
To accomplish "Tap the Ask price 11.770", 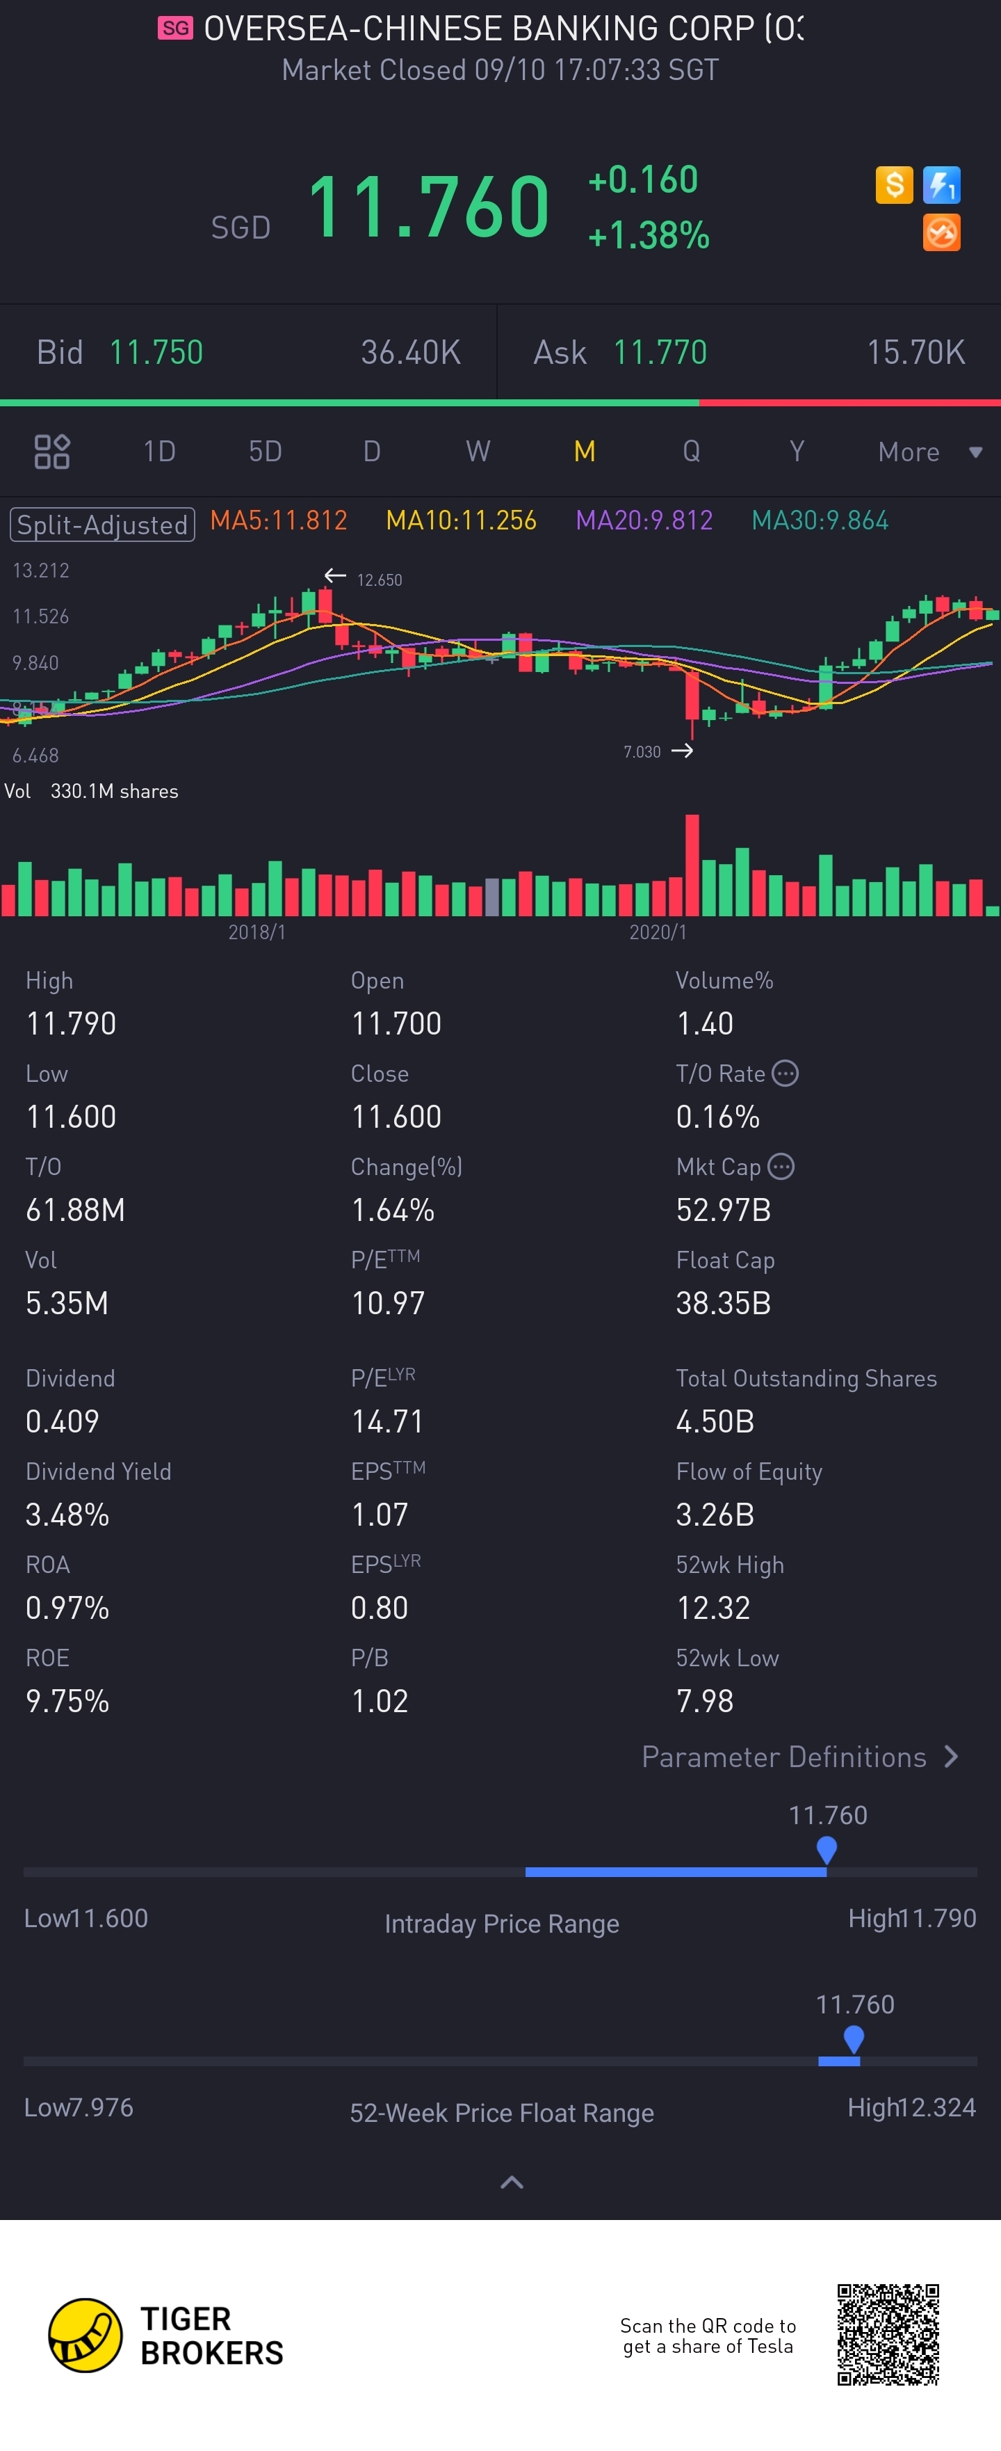I will point(660,352).
